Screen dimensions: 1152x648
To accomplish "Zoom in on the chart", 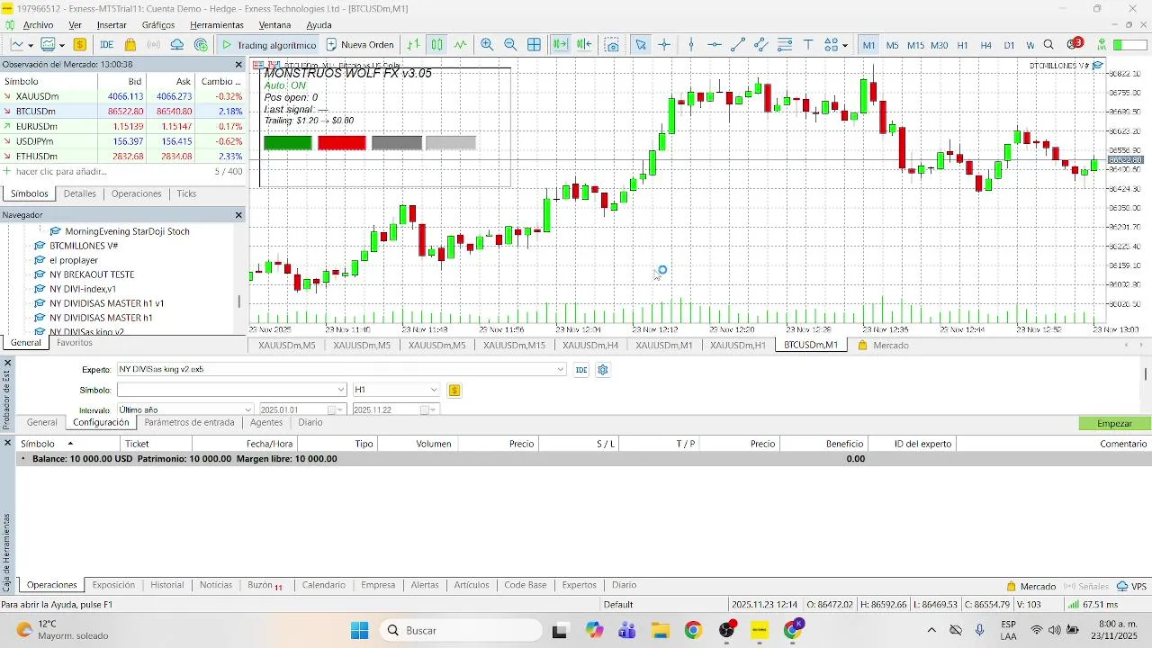I will pos(487,44).
